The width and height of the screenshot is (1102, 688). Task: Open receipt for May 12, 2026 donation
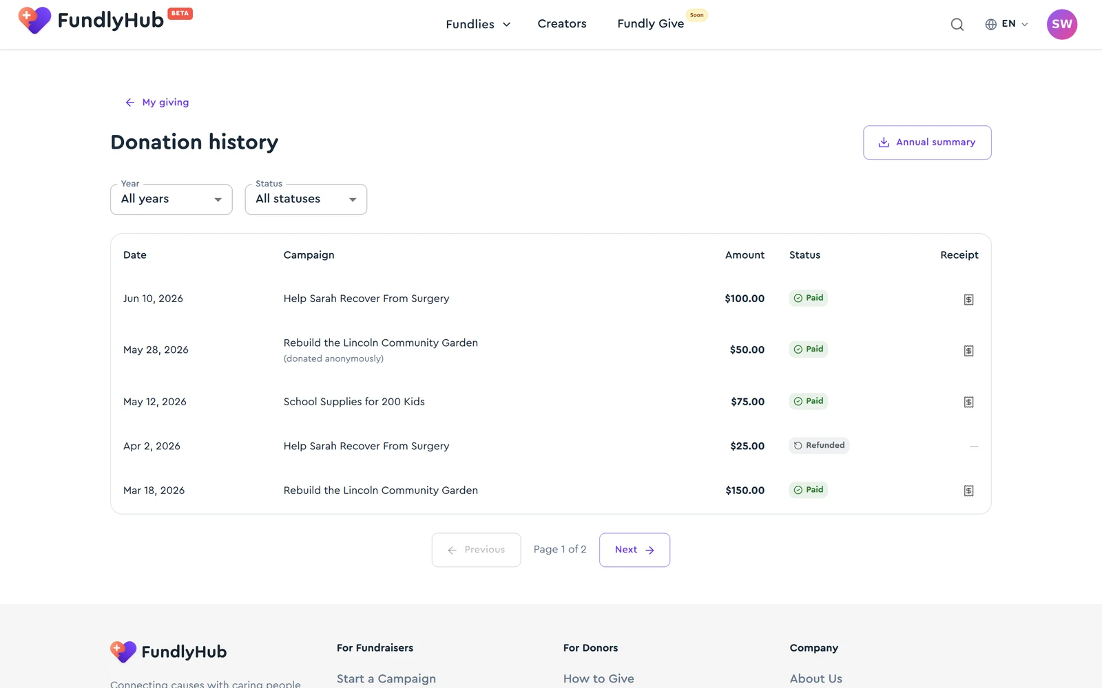pyautogui.click(x=968, y=402)
